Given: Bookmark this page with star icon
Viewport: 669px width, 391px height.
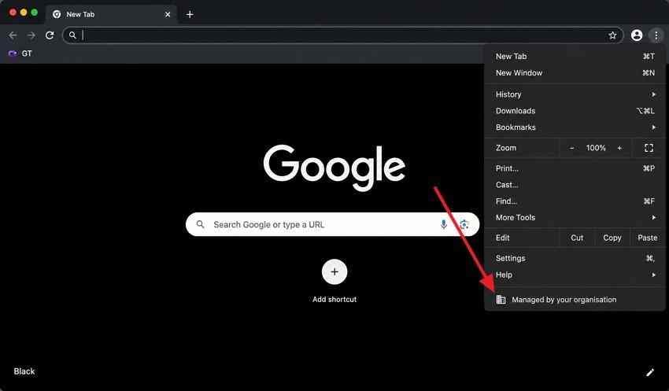Looking at the screenshot, I should click(x=612, y=35).
